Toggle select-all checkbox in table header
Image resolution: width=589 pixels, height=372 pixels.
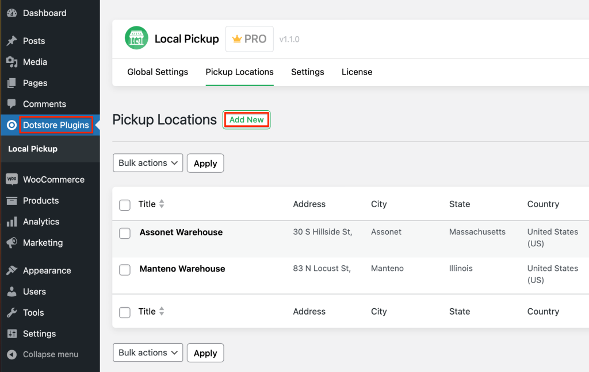125,205
